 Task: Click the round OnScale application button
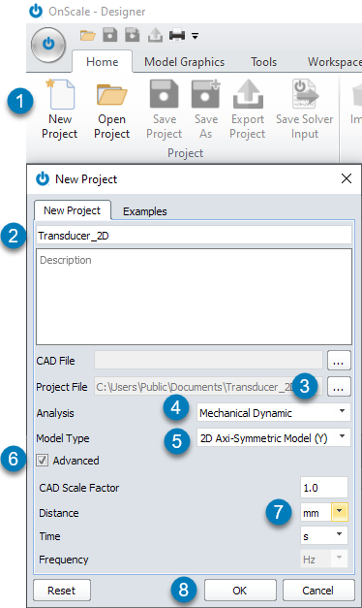[48, 45]
